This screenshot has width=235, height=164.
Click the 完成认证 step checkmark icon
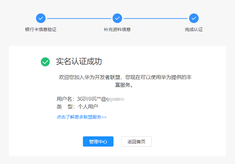coord(194,18)
